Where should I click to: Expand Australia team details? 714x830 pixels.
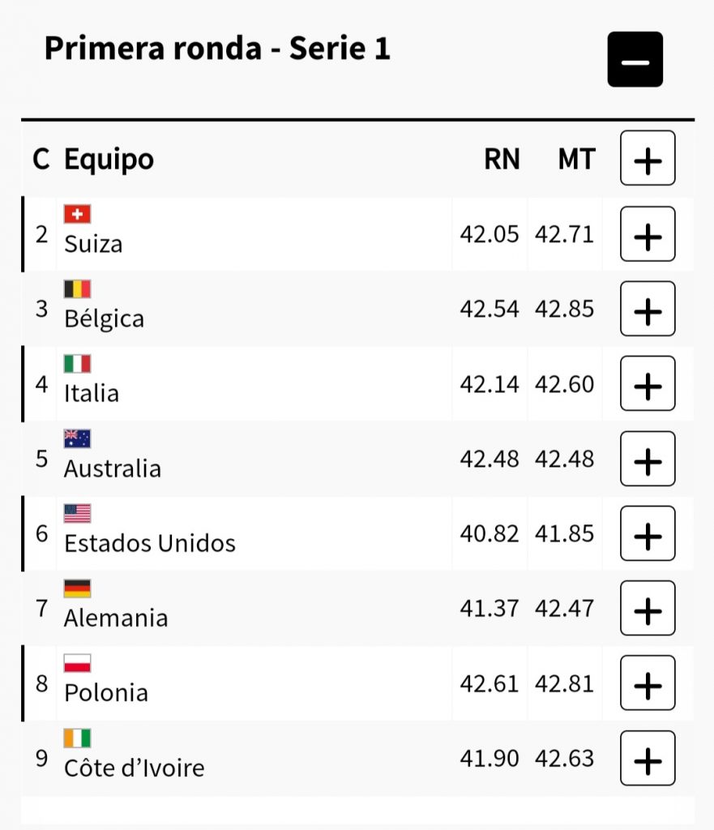pos(647,459)
